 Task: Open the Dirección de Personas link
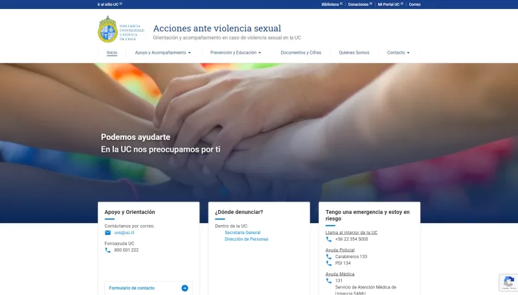(x=247, y=239)
